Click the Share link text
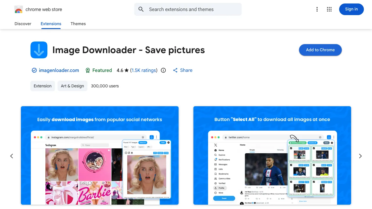 [186, 70]
